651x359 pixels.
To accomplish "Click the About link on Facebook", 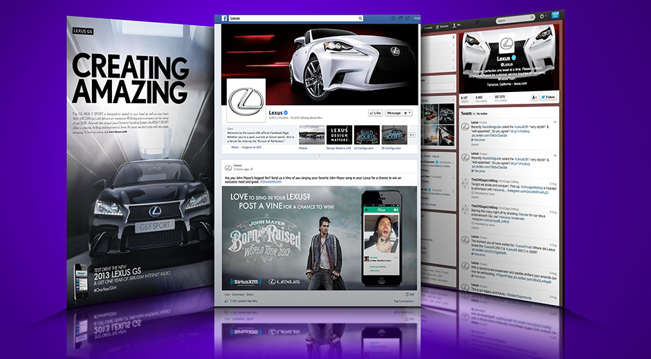I will 235,147.
